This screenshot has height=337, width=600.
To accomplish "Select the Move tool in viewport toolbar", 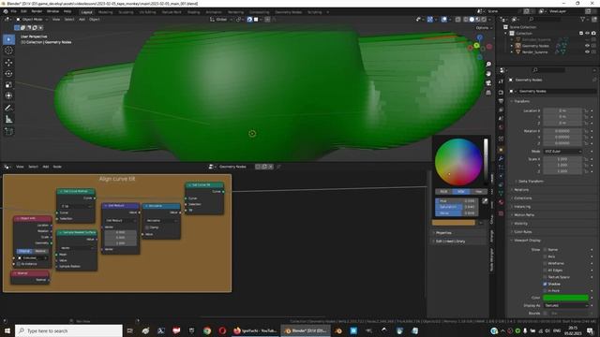I will (8, 63).
